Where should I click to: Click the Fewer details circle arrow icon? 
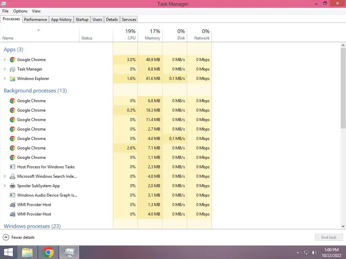[x=6, y=237]
